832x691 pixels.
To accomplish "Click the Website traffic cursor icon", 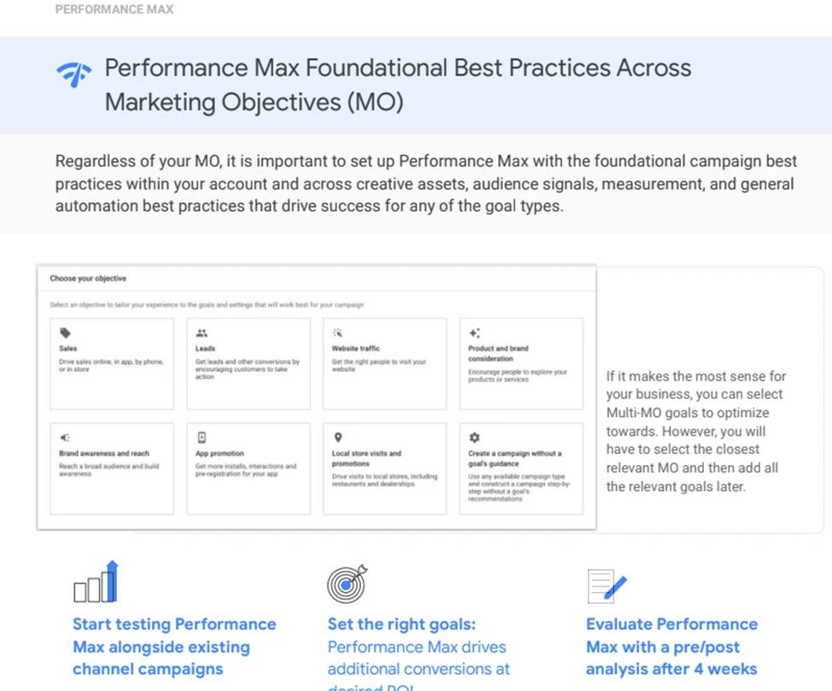I will click(337, 334).
